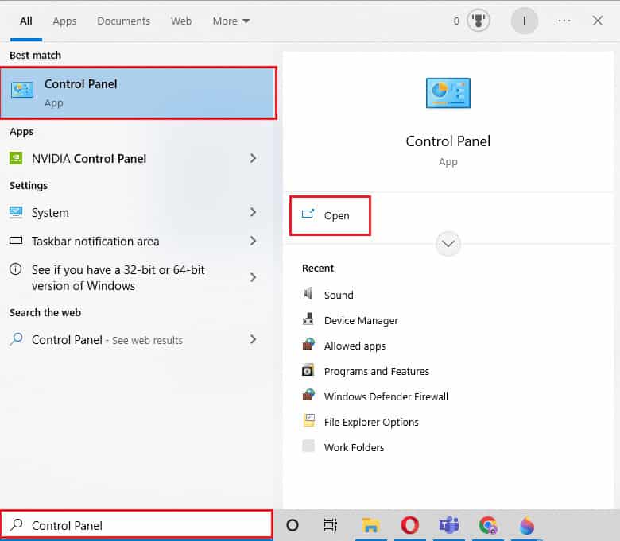The width and height of the screenshot is (620, 541).
Task: Open Windows Defender Firewall recent item
Action: [386, 396]
